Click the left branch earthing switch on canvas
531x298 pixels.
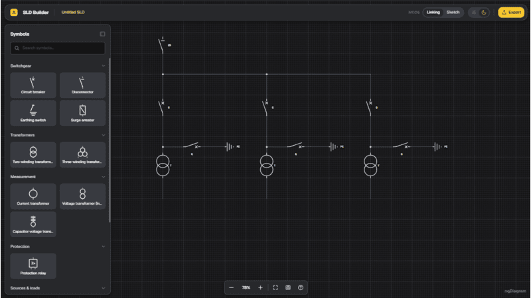coord(192,146)
